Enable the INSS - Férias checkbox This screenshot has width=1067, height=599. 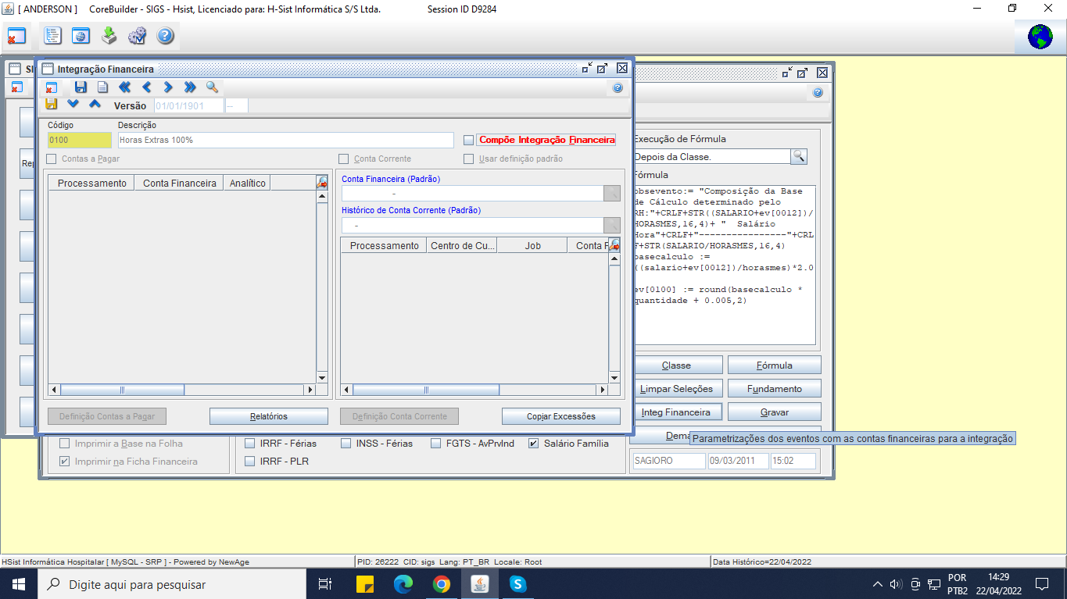346,443
